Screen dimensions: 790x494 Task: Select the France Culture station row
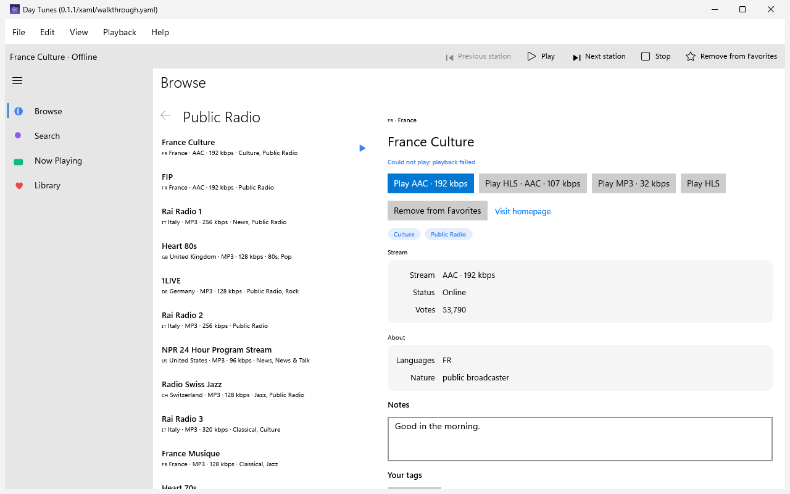264,147
